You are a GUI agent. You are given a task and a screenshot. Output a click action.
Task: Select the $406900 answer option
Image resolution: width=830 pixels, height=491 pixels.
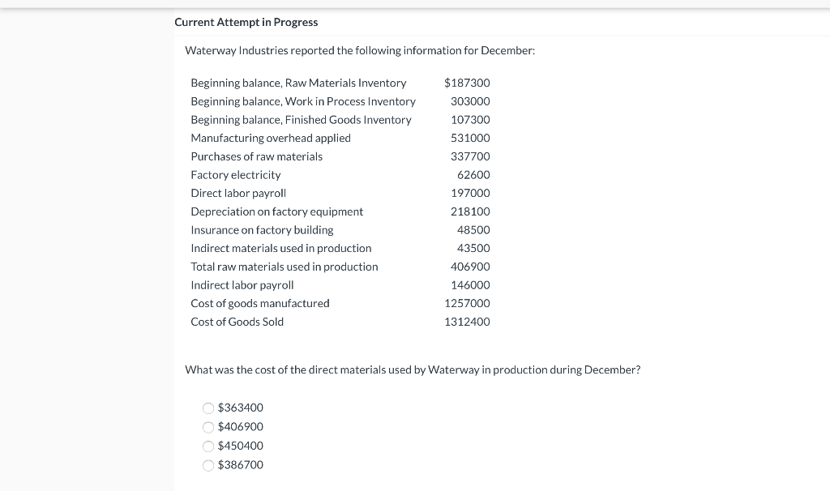click(208, 427)
